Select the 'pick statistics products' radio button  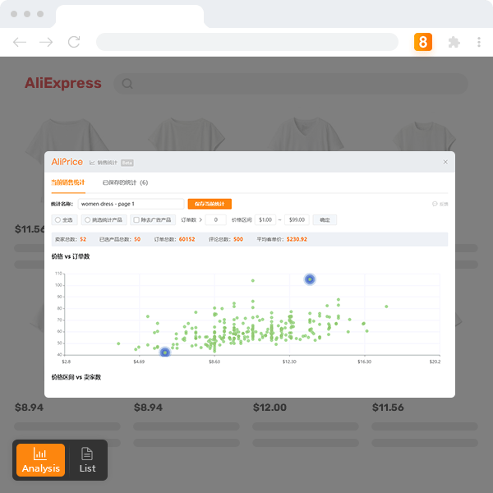tap(87, 219)
